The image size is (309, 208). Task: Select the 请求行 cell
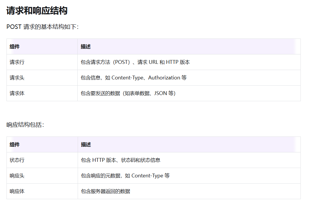click(x=17, y=62)
